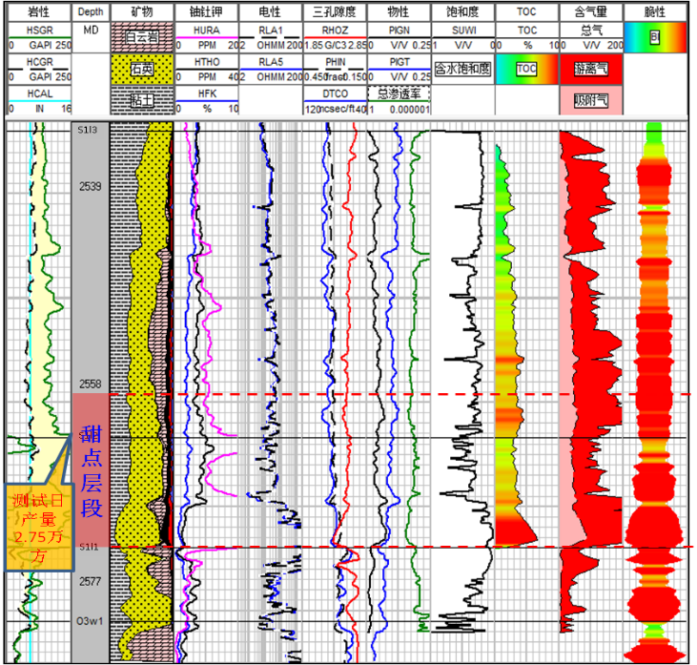Click the rainbow TOC legend box
697x665 pixels.
pos(527,69)
